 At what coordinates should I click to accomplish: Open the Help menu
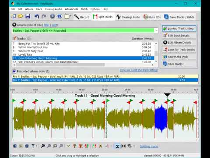click(x=105, y=9)
